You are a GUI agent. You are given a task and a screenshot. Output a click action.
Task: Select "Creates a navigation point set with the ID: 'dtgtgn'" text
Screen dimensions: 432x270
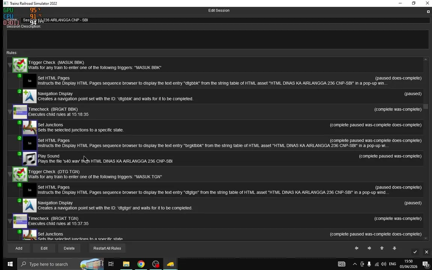[x=115, y=208]
